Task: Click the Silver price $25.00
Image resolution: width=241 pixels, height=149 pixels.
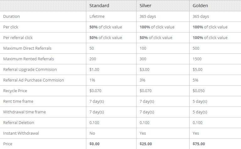Action: (146, 144)
